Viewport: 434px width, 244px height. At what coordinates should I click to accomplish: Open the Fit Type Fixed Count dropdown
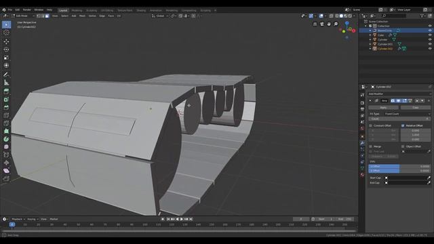[x=407, y=114]
